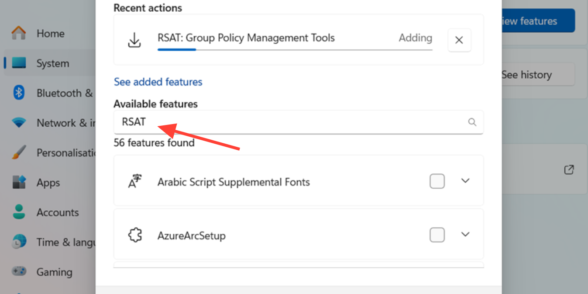Select System in Settings navigation
The height and width of the screenshot is (294, 588).
click(53, 63)
